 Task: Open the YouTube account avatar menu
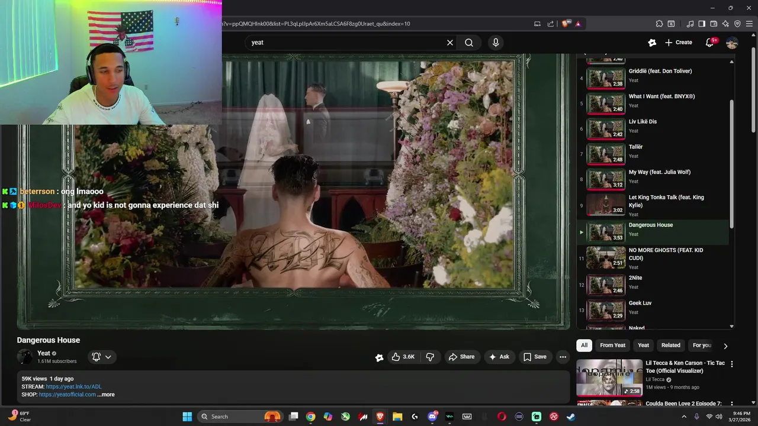pos(732,43)
